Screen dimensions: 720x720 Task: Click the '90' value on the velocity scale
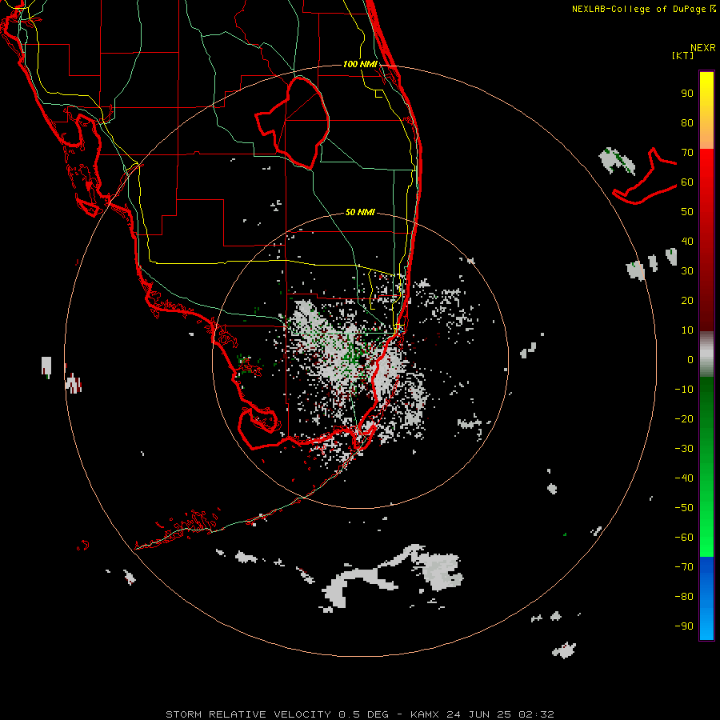click(687, 94)
